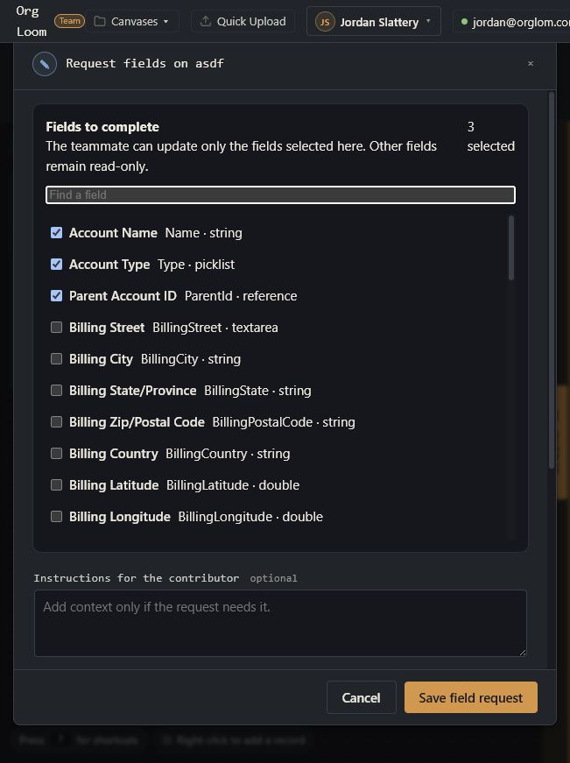Click the Team badge near Org Loom
The height and width of the screenshot is (763, 570).
click(x=69, y=21)
